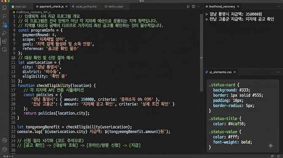
Task: Click the "scope: '지자체별 상이'" line
Action: pos(45,40)
